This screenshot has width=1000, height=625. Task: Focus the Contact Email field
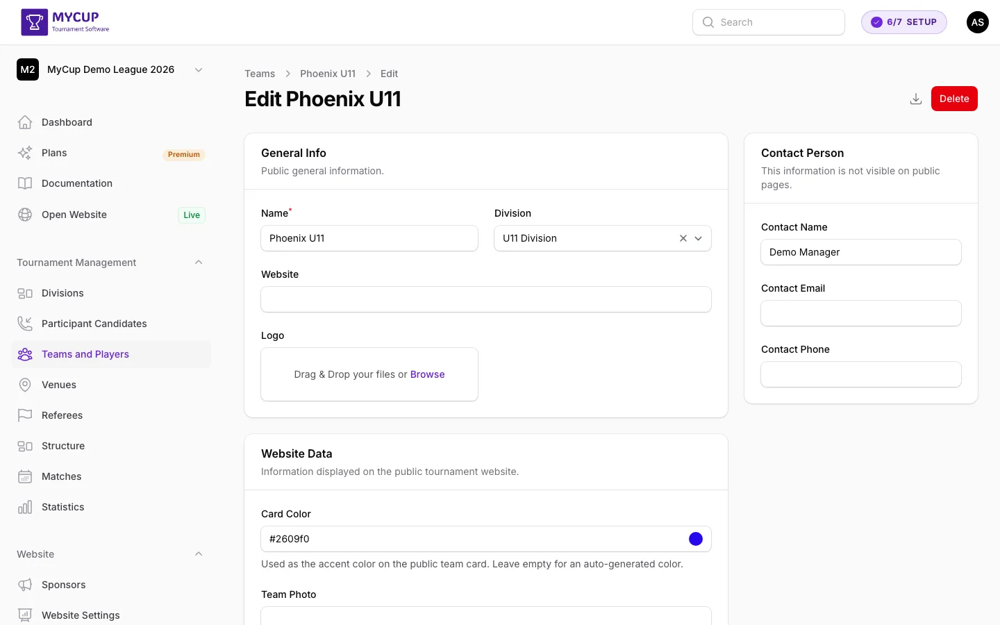pos(861,313)
